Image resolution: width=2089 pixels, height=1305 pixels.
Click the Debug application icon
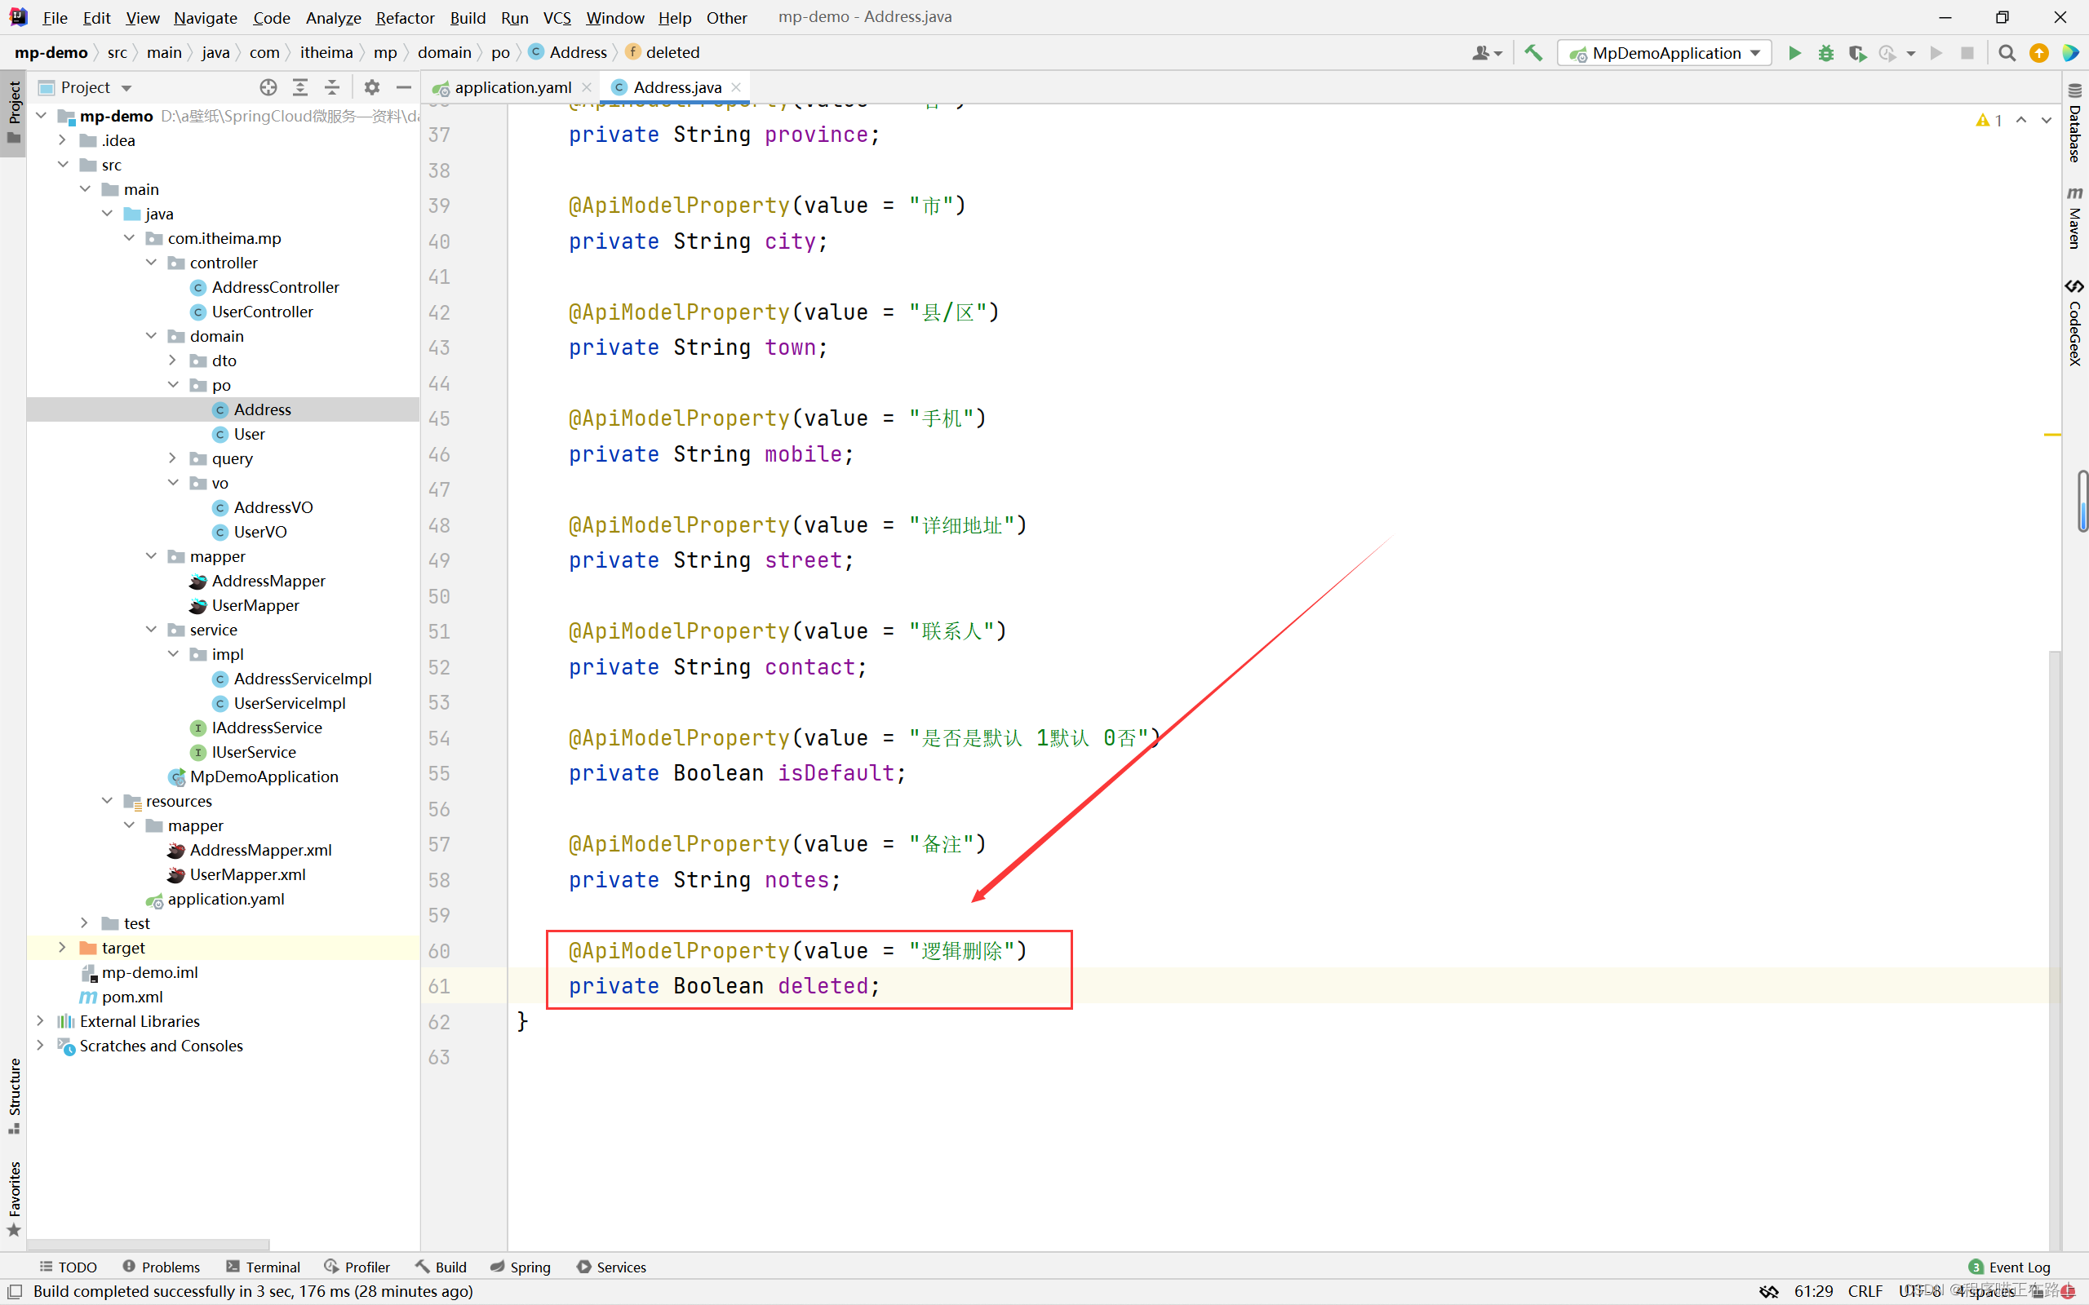point(1825,53)
